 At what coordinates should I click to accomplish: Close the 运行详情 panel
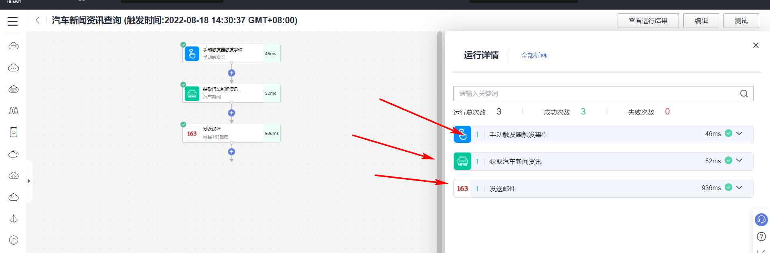click(x=756, y=45)
